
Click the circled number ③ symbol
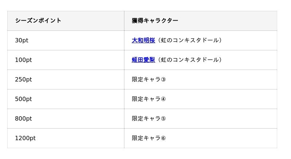(x=163, y=80)
